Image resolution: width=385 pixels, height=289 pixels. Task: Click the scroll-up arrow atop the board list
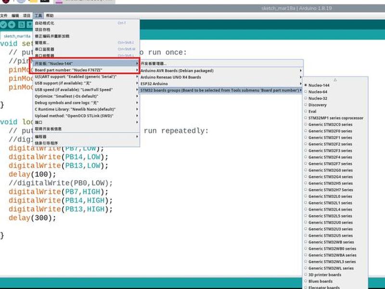[335, 80]
